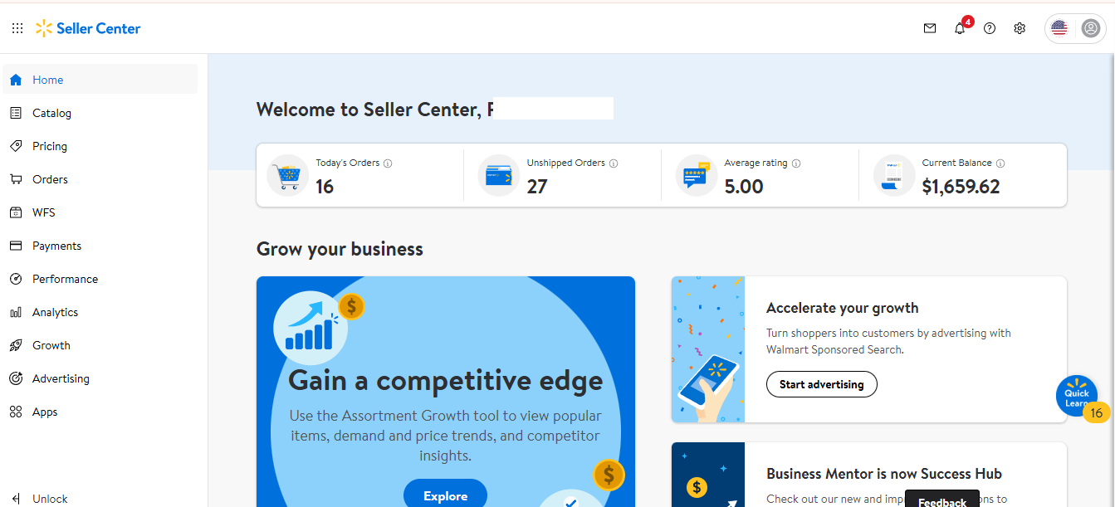Open the help question mark icon

click(990, 28)
